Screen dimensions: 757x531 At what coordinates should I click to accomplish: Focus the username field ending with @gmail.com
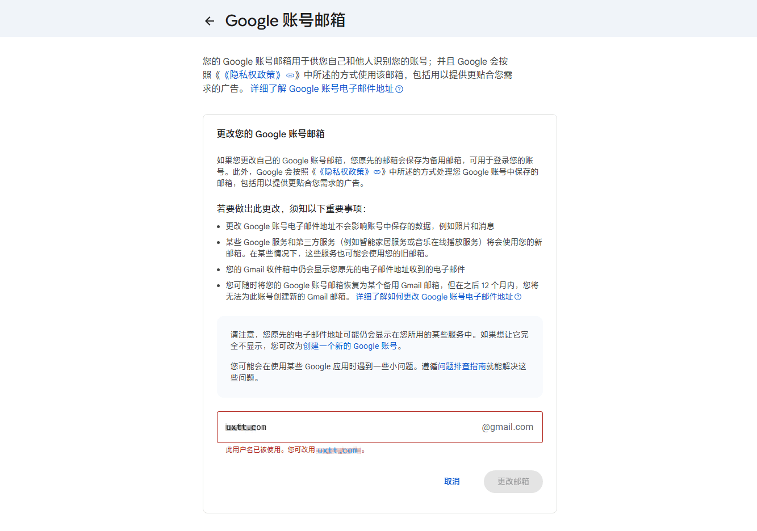pos(380,427)
